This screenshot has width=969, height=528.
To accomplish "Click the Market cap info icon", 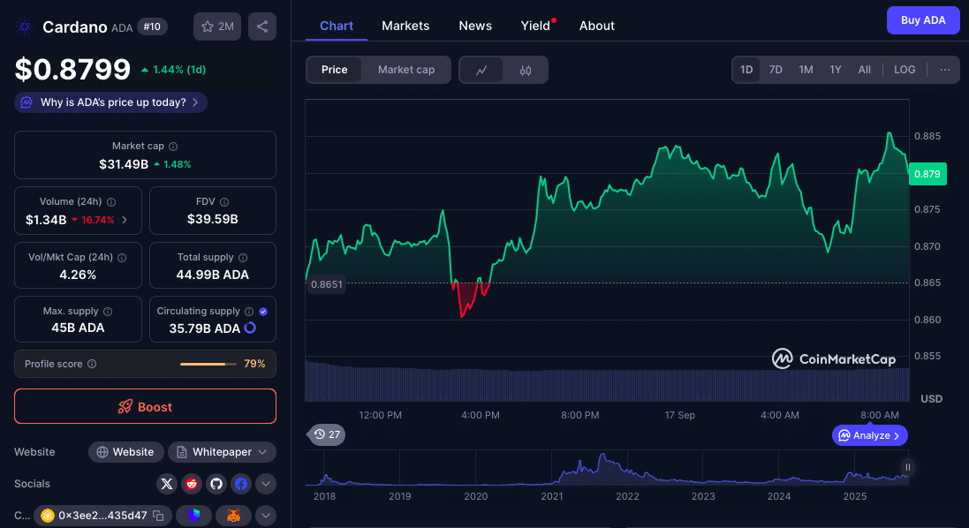I will click(x=173, y=147).
